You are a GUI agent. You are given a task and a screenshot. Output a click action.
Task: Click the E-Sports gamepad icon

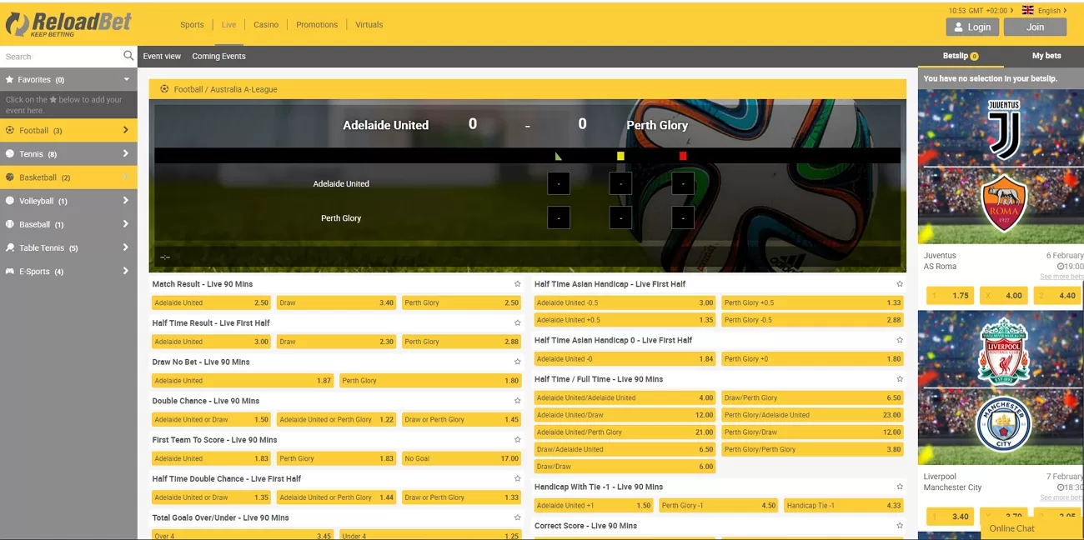click(x=10, y=271)
